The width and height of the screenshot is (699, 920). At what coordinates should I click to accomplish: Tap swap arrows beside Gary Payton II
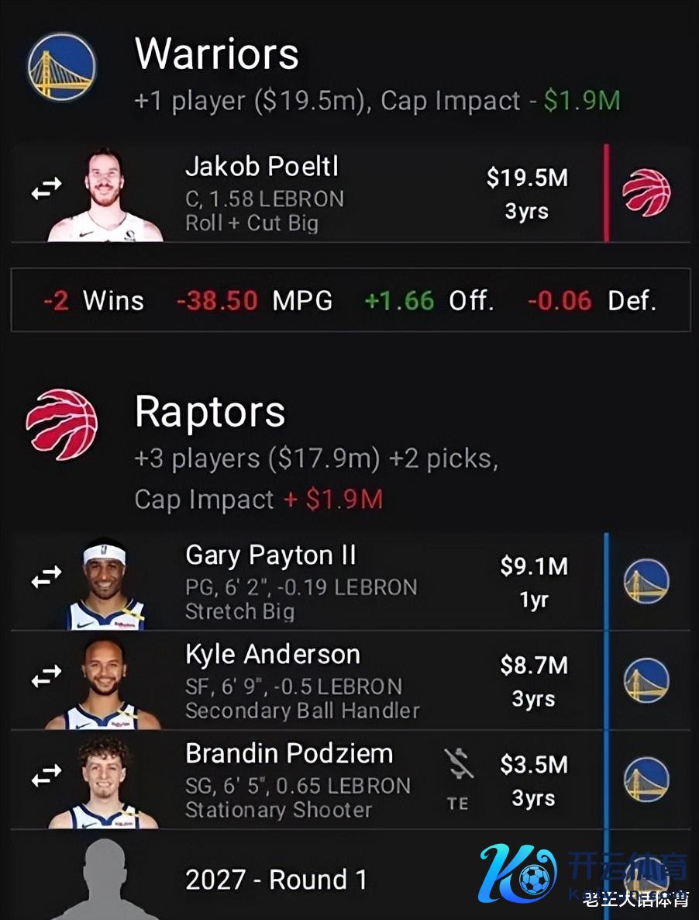pyautogui.click(x=46, y=578)
